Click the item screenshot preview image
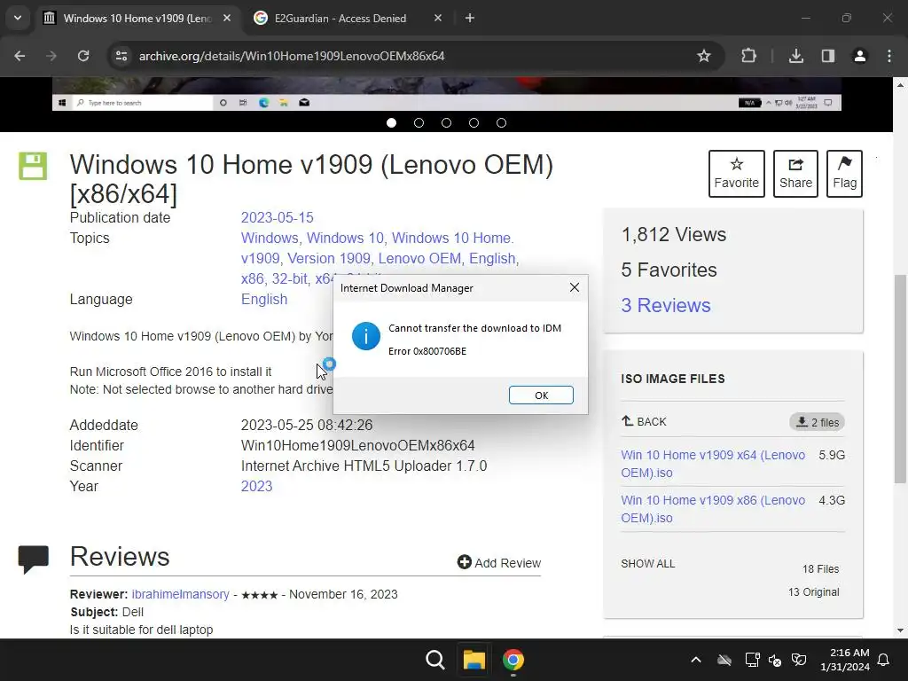This screenshot has width=908, height=681. click(447, 94)
